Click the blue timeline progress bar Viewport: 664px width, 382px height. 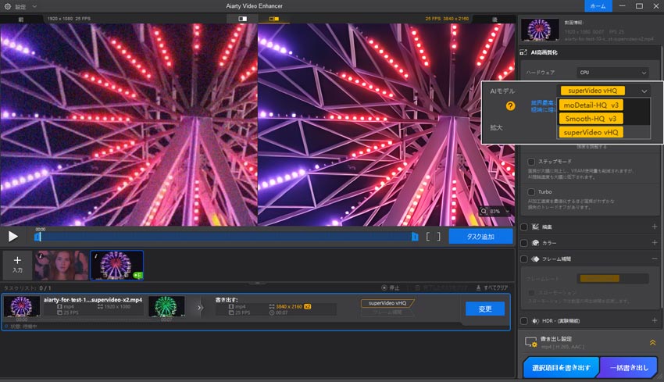226,237
